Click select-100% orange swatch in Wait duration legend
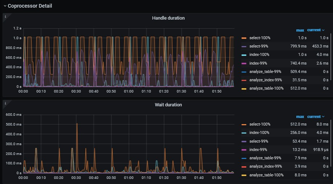Image resolution: width=333 pixels, height=184 pixels. [244, 124]
